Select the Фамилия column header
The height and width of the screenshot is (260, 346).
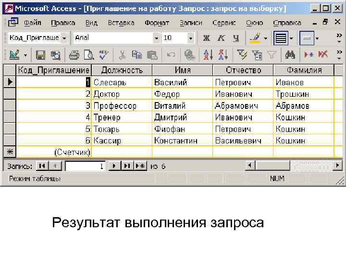[x=304, y=70]
